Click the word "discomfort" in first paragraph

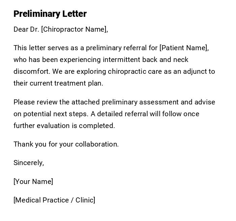pyautogui.click(x=31, y=71)
